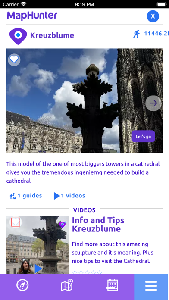Tap the 9:19 PM clock in the status bar

84,4
